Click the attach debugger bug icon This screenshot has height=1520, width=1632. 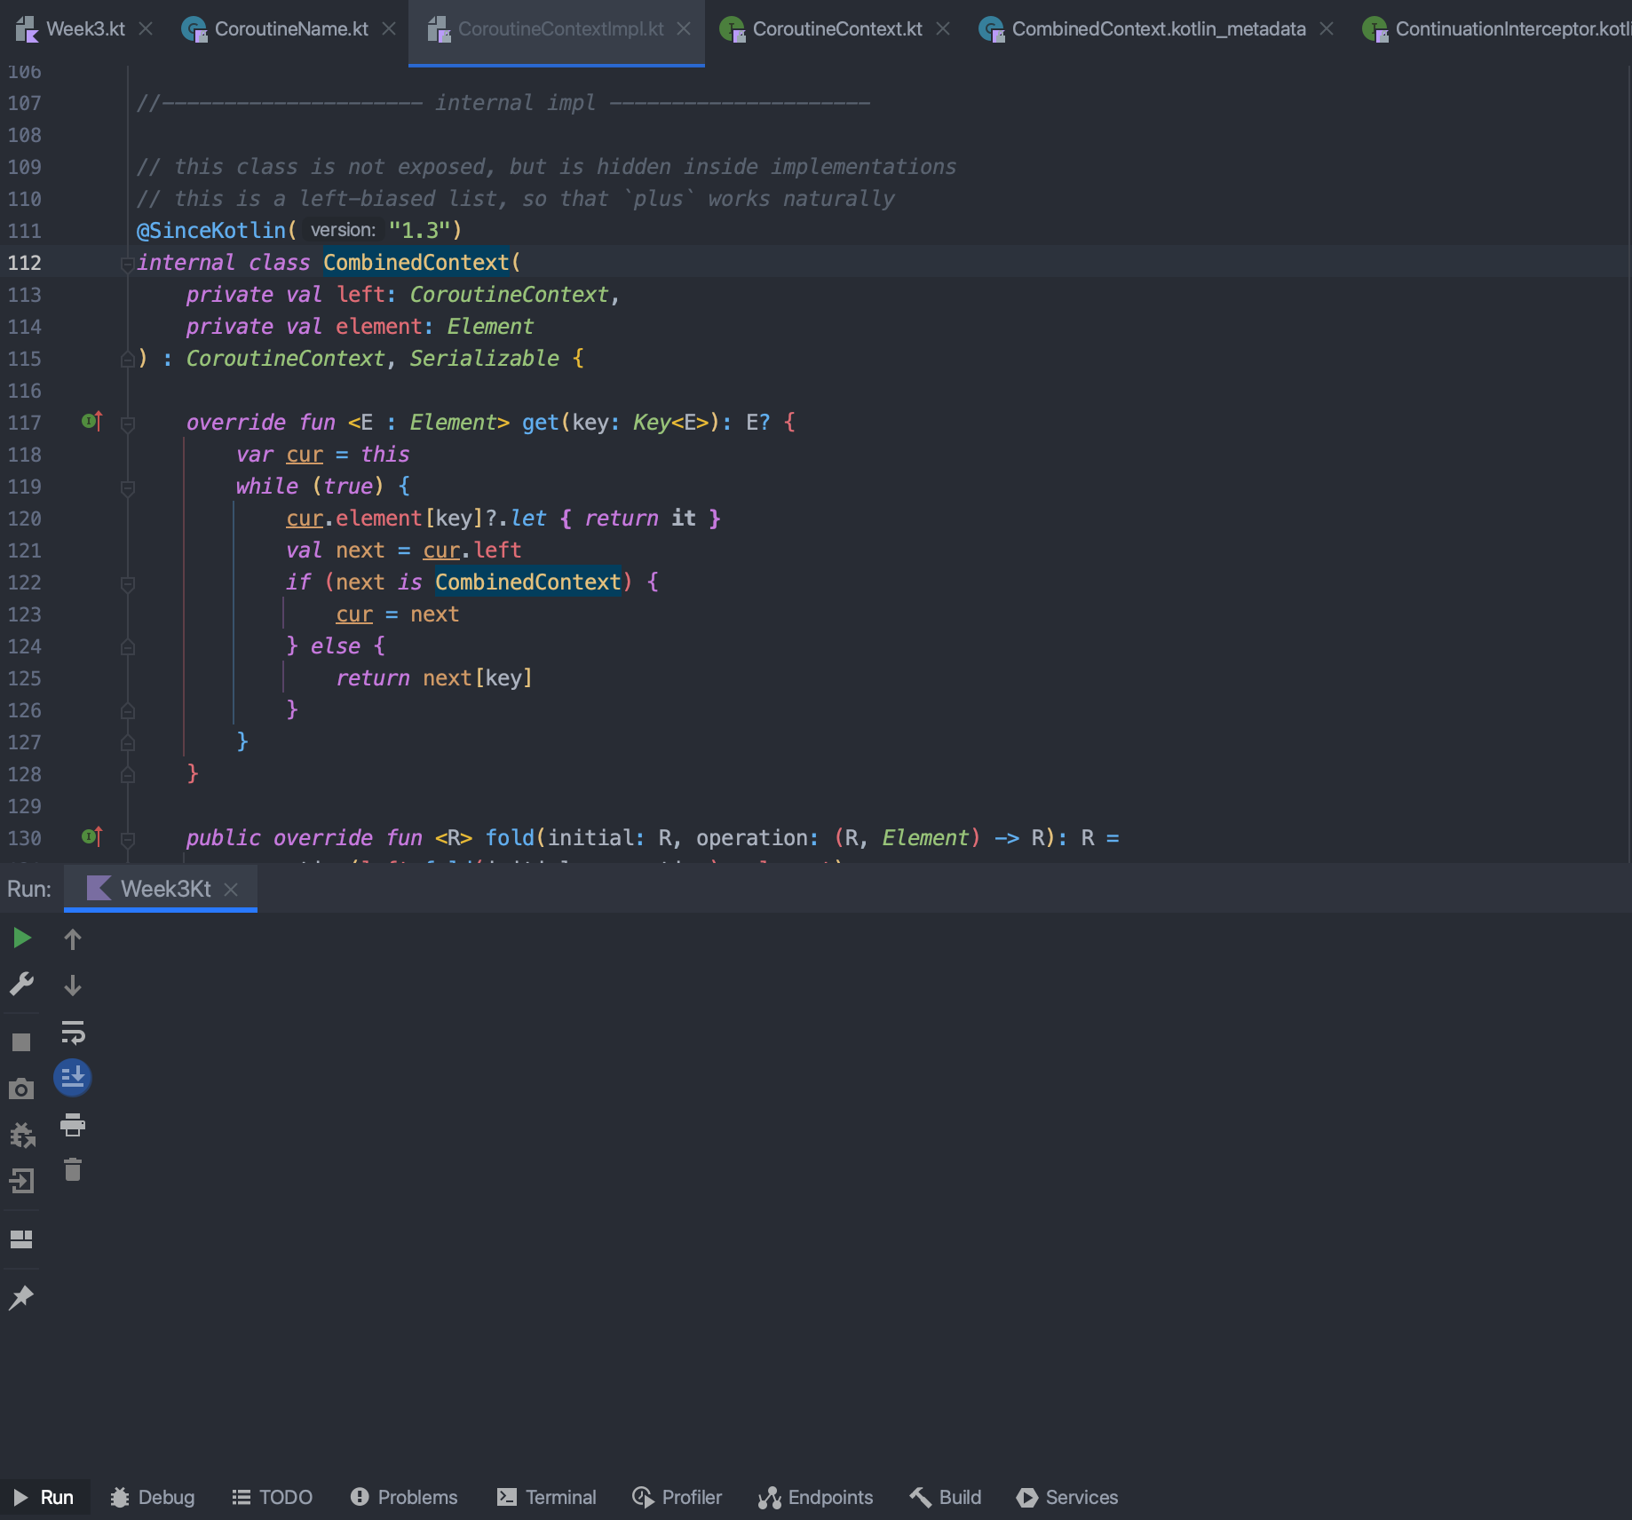[21, 1135]
